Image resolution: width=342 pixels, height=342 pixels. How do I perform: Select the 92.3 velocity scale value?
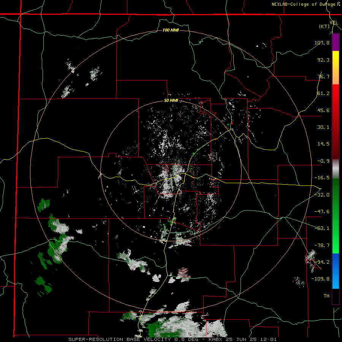click(x=323, y=60)
